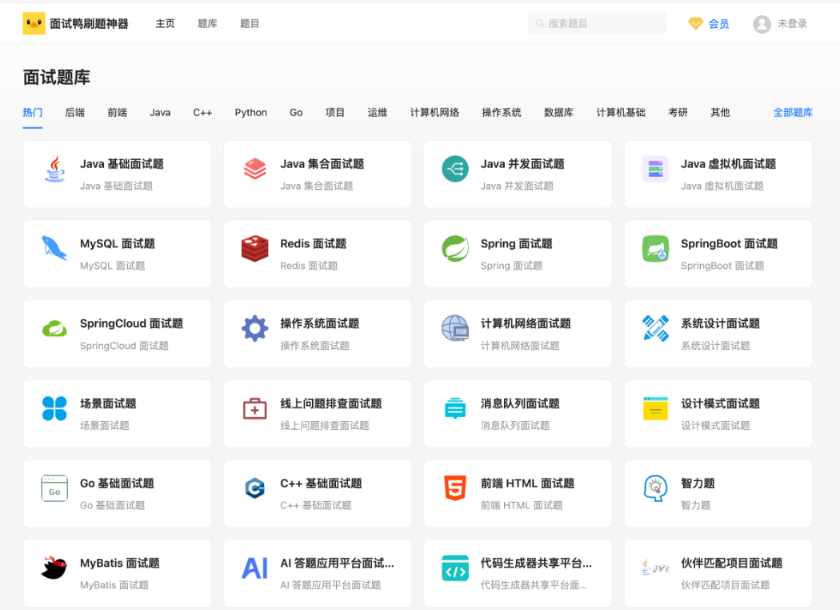This screenshot has width=840, height=610.
Task: Click the yellow duck logo icon
Action: pyautogui.click(x=34, y=23)
